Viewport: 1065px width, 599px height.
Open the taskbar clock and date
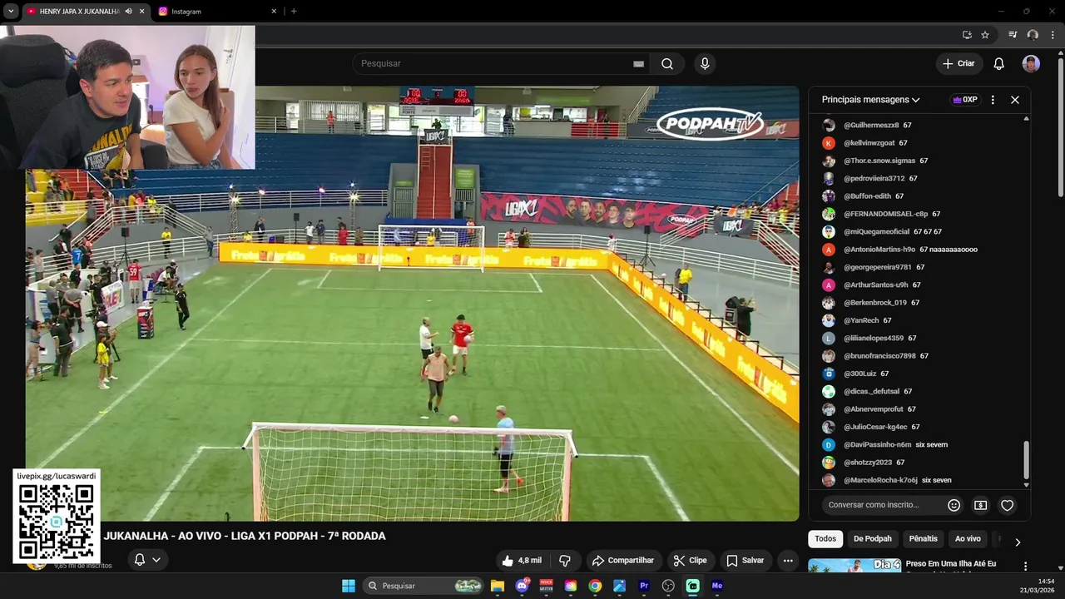(x=1037, y=586)
